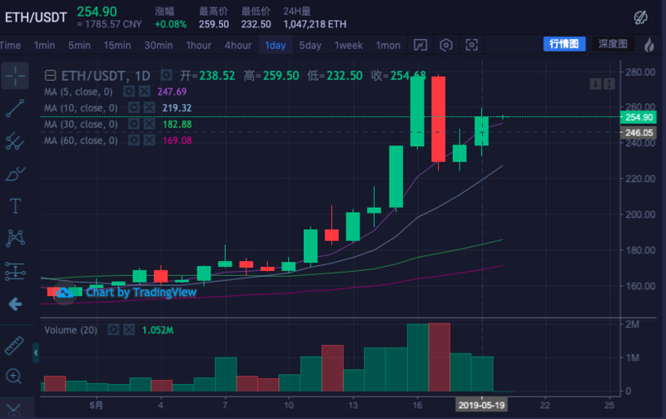Click the MA 60 value 169.08
666x419 pixels.
pyautogui.click(x=177, y=140)
